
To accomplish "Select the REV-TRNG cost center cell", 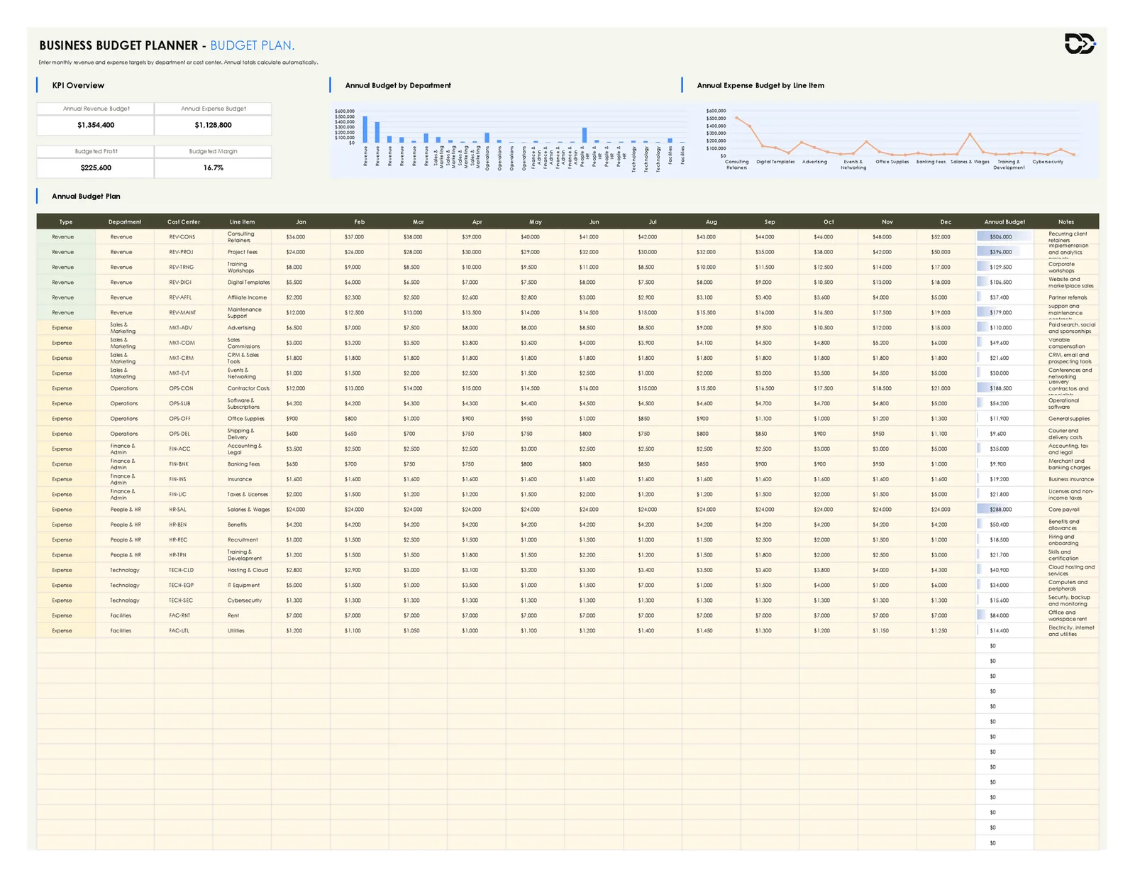I will tap(184, 267).
